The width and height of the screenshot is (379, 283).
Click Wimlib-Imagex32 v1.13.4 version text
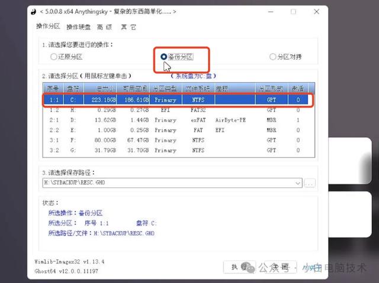69,262
